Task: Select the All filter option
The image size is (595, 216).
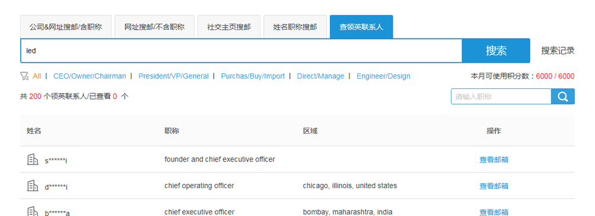Action: [x=37, y=76]
